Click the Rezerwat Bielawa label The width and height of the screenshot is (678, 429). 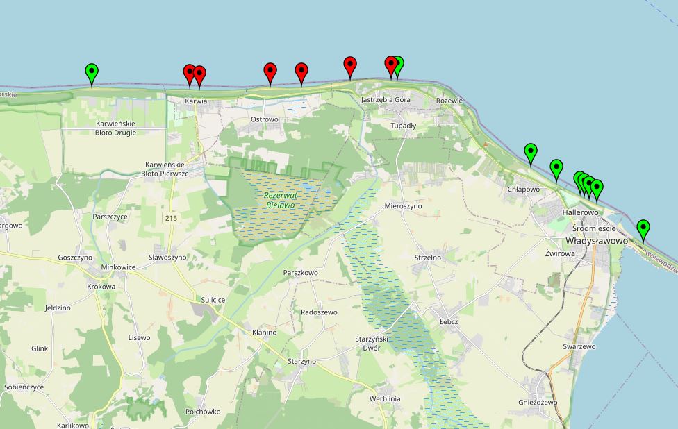(x=279, y=200)
